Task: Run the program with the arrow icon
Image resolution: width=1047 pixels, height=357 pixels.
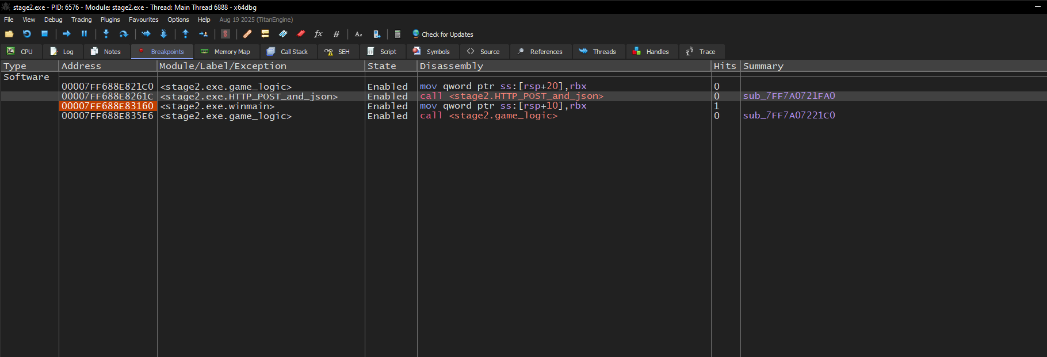Action: click(x=67, y=34)
